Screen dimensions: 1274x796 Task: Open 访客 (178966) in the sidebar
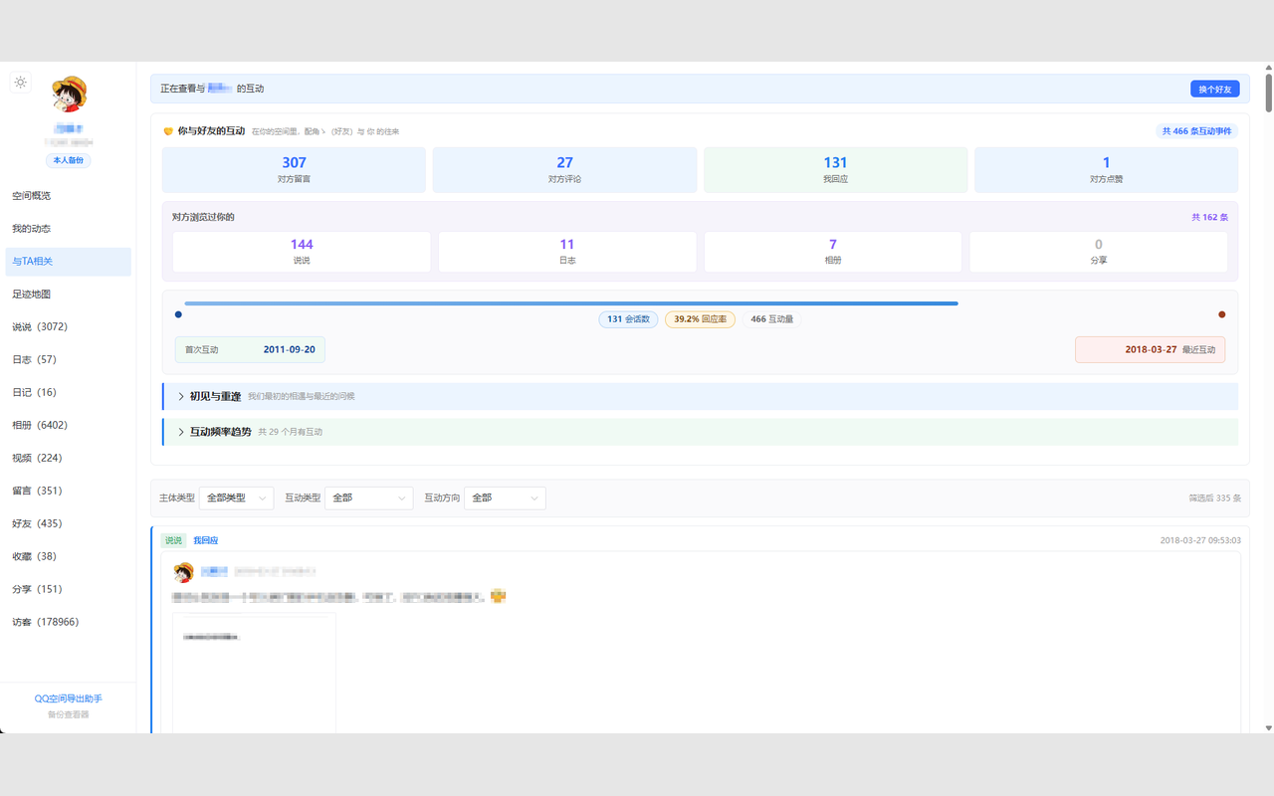(68, 622)
